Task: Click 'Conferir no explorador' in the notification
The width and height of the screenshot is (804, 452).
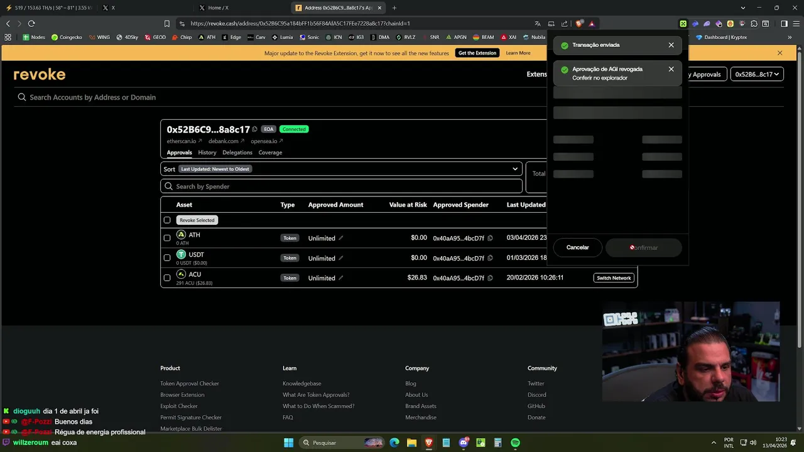Action: [x=600, y=78]
